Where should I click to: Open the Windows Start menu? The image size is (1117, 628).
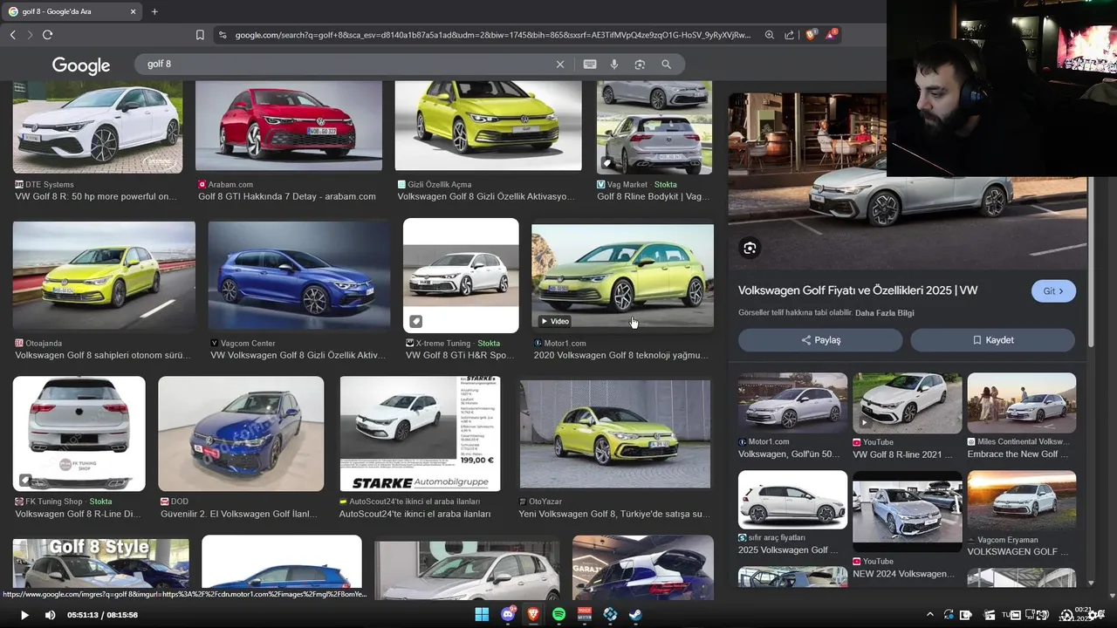pyautogui.click(x=482, y=615)
